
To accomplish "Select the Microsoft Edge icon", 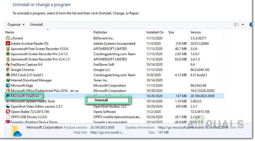I will pyautogui.click(x=8, y=86).
